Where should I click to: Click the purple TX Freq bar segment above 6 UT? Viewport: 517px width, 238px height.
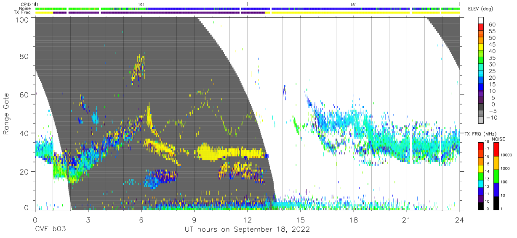(x=170, y=13)
